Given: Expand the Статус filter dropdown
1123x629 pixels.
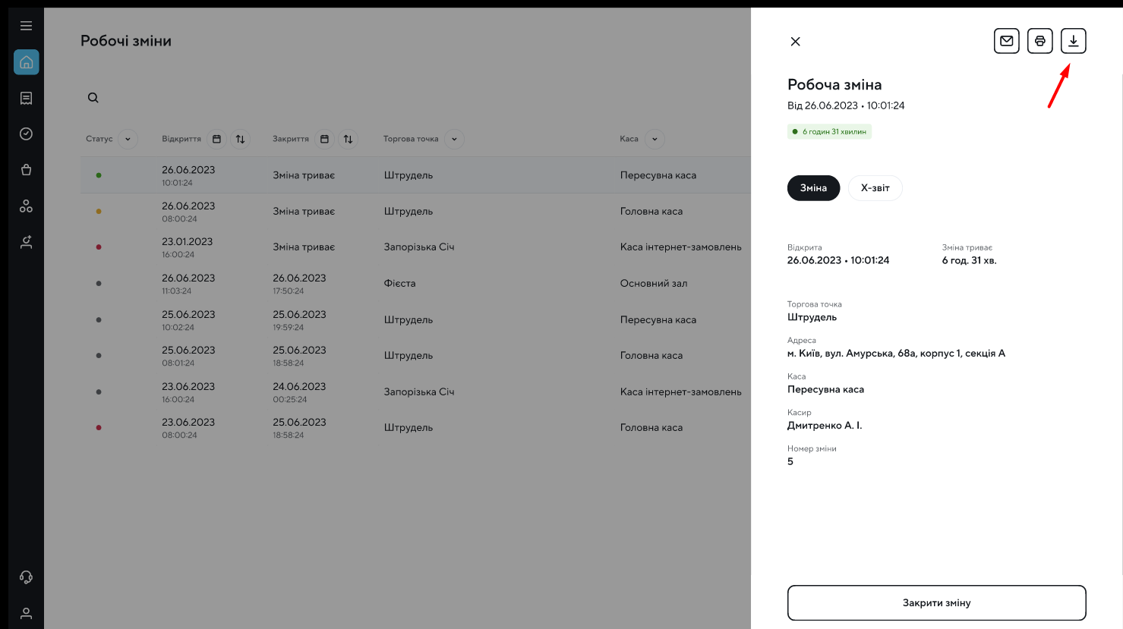Looking at the screenshot, I should pyautogui.click(x=128, y=139).
